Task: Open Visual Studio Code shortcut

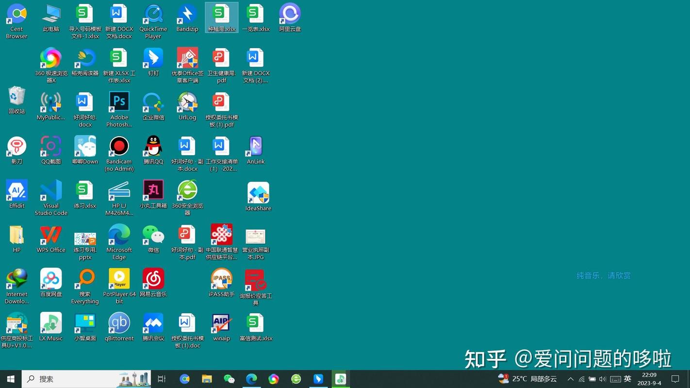Action: click(51, 191)
